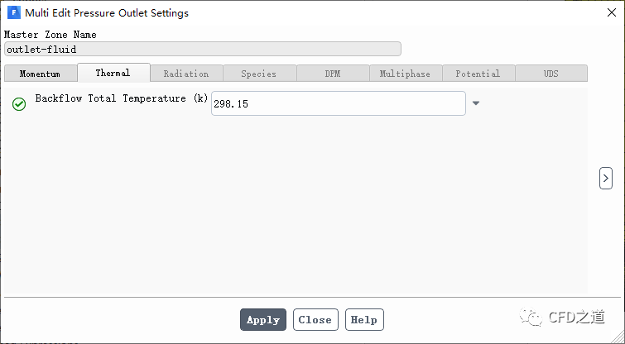Viewport: 625px width, 344px height.
Task: Expand the right side panel chevron
Action: [606, 178]
